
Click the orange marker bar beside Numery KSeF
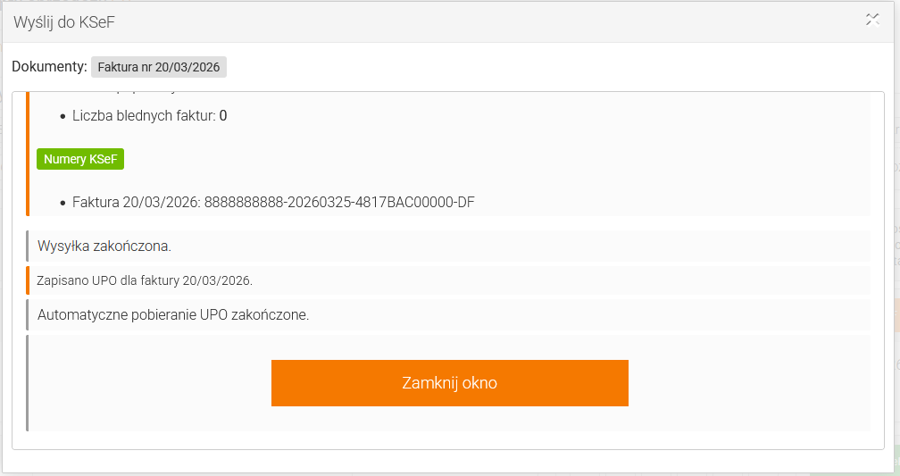pos(28,159)
